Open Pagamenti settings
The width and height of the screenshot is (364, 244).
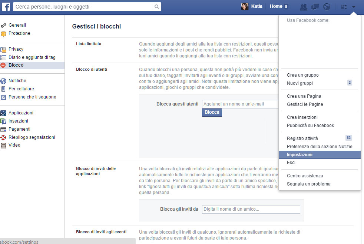point(19,129)
